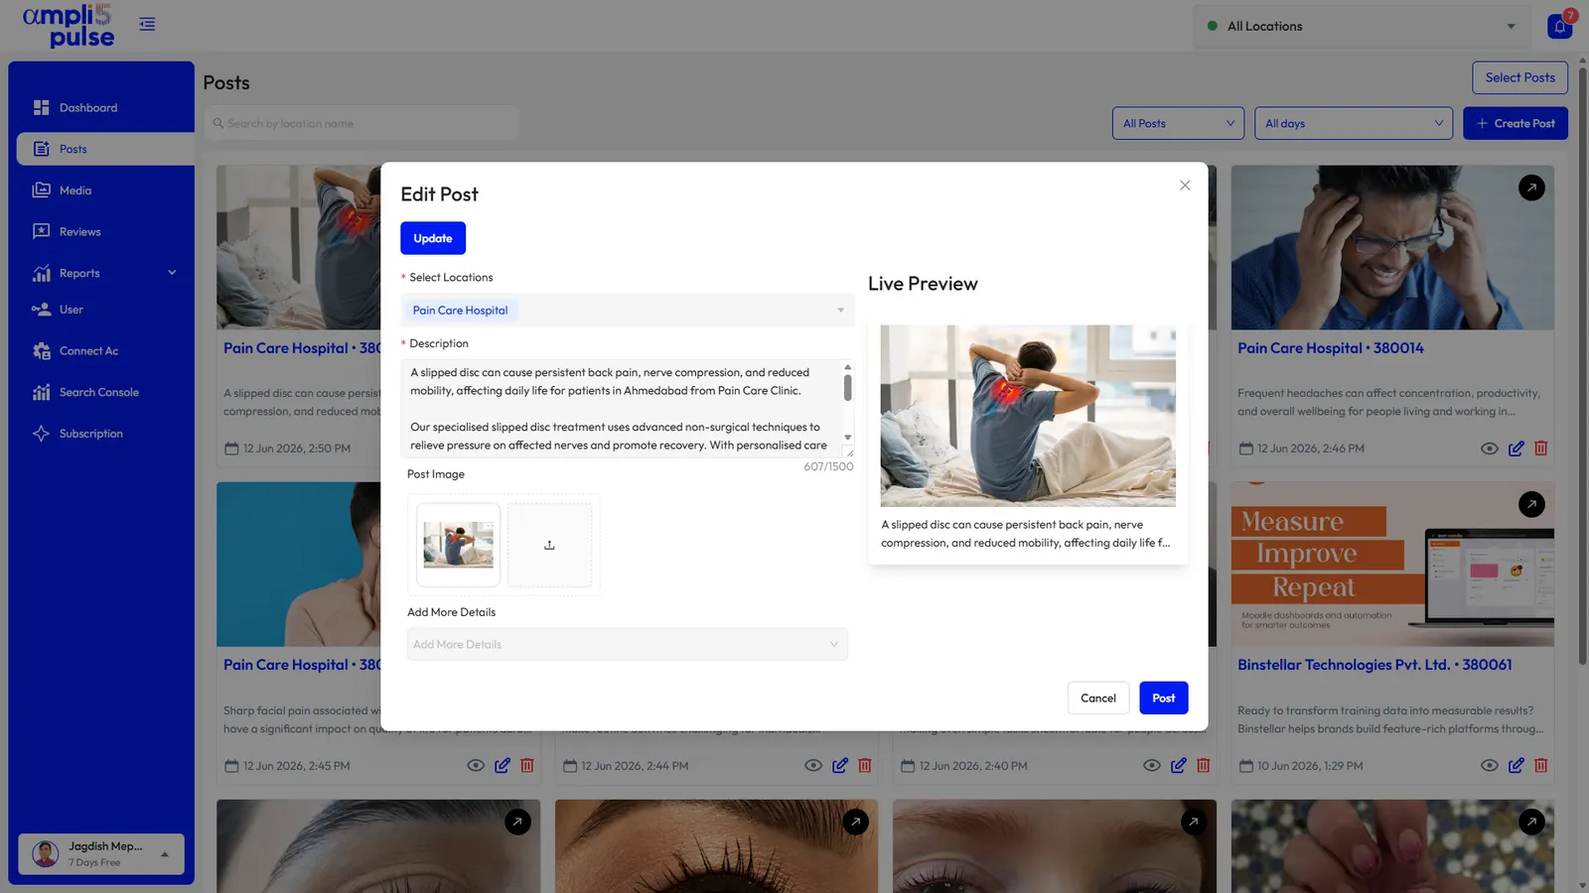Click the pencil icon for the 2:40 PM post
The height and width of the screenshot is (893, 1589).
[1178, 766]
